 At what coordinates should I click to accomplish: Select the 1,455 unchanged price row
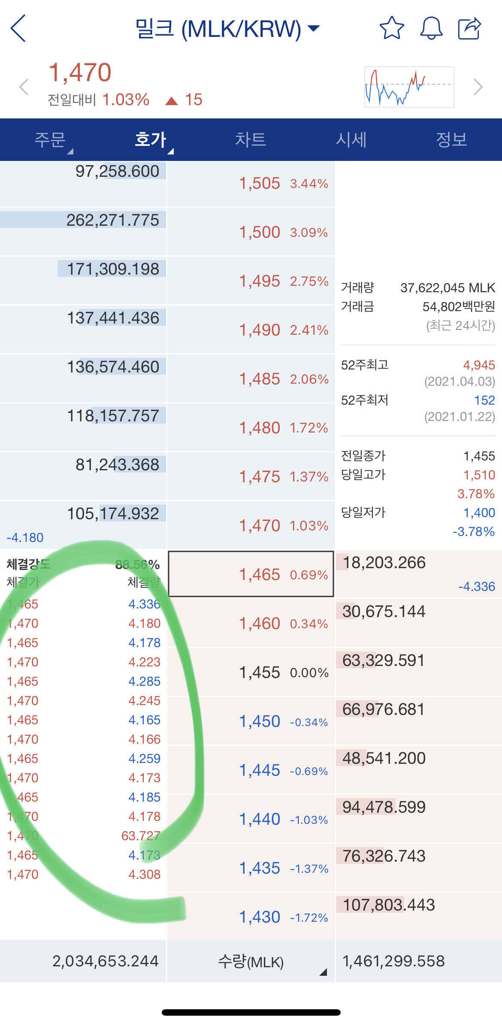point(251,672)
